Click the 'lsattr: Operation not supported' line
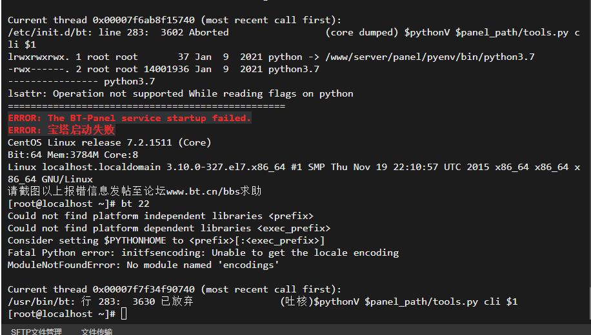The height and width of the screenshot is (335, 591). (181, 93)
